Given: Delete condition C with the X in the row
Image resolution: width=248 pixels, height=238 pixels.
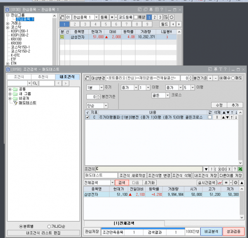Looking at the screenshot, I should pos(217,117).
